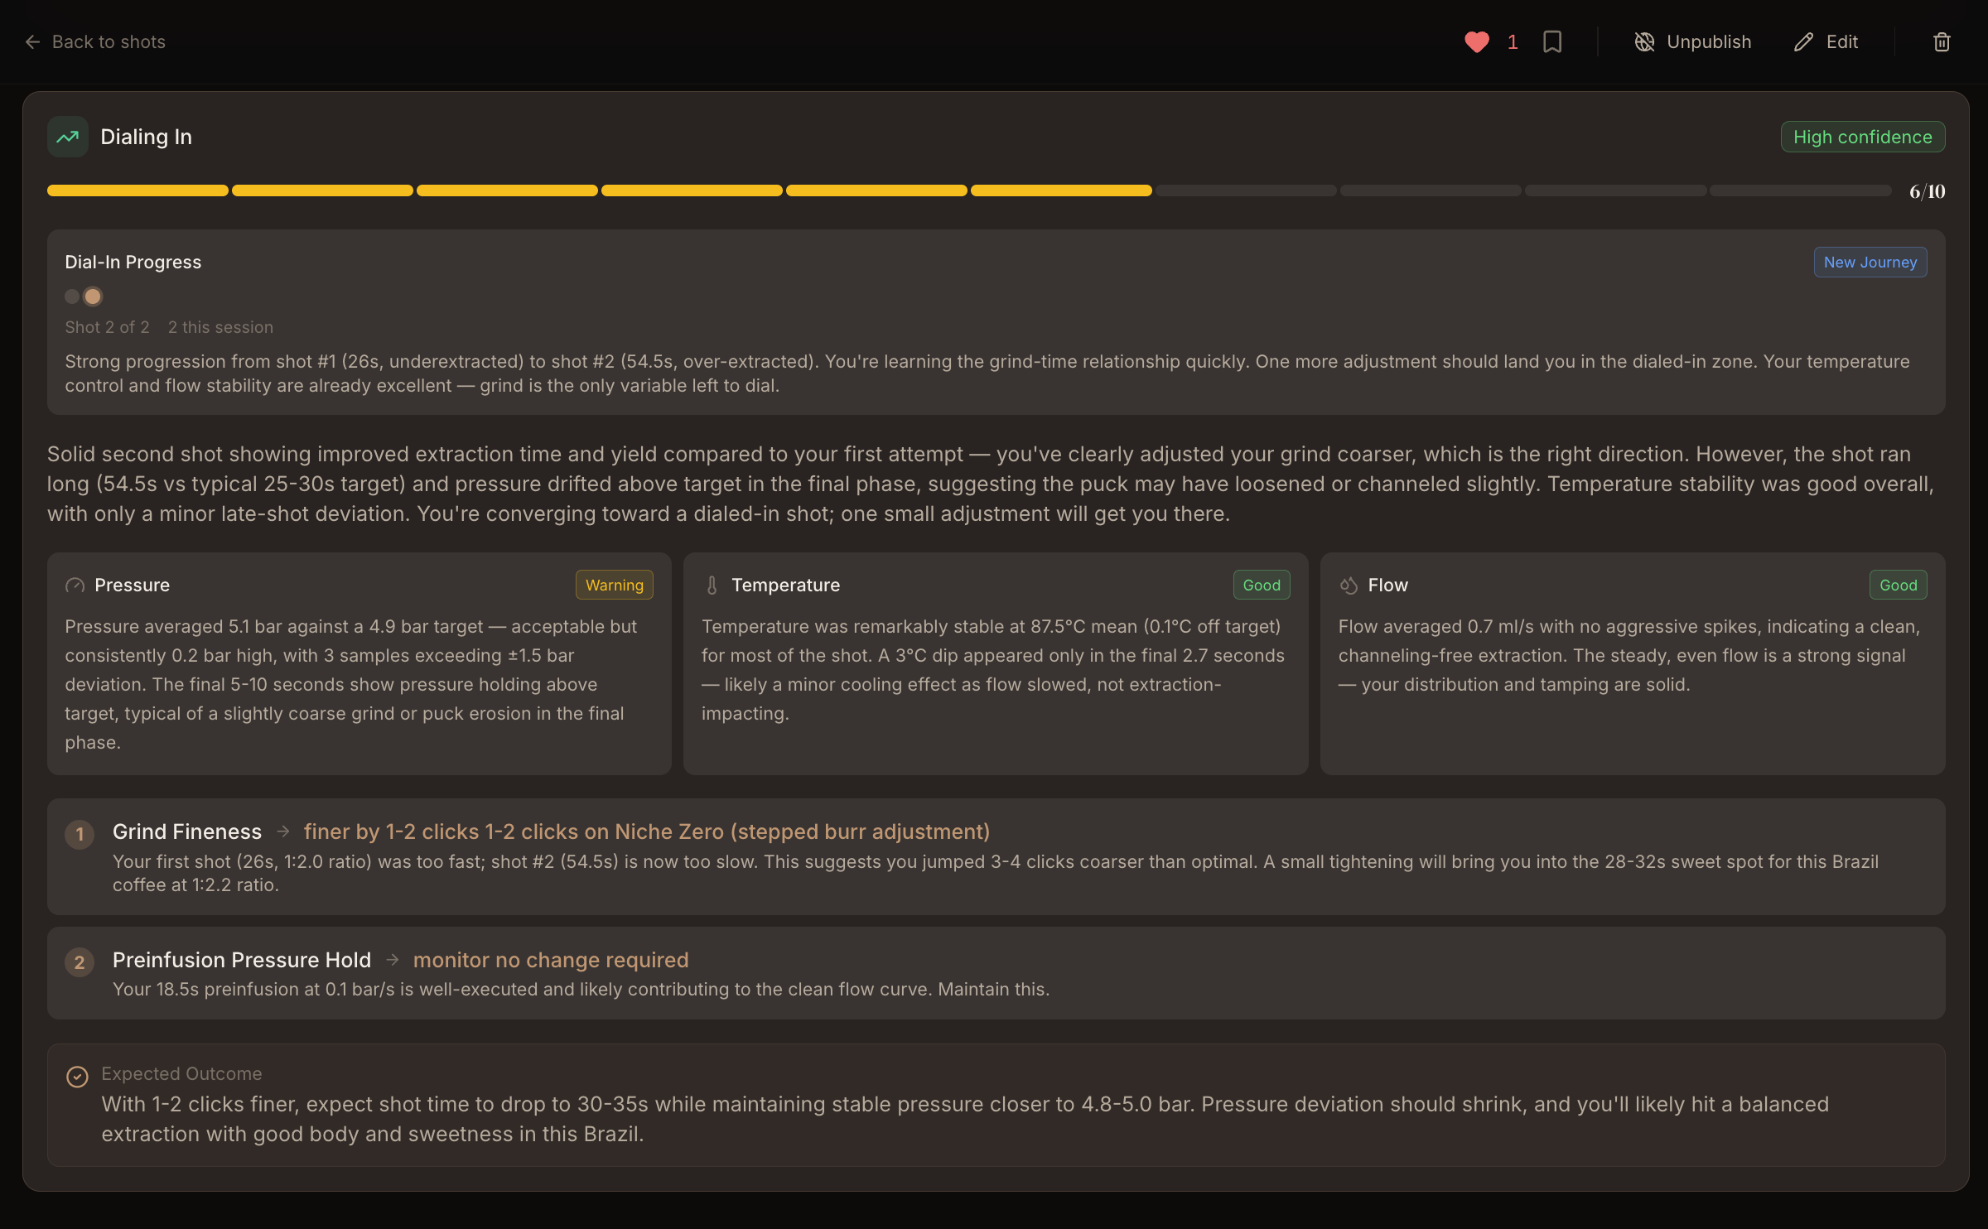Click the Pressure gauge icon
The height and width of the screenshot is (1229, 1988).
click(75, 586)
